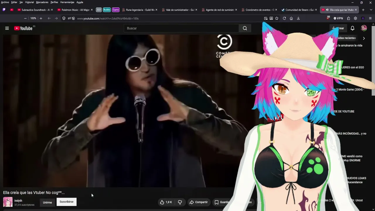Open the extensions puzzle icon
Viewport: 375px width, 211px height.
click(348, 18)
